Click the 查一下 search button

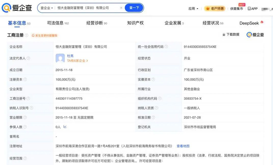(134, 8)
